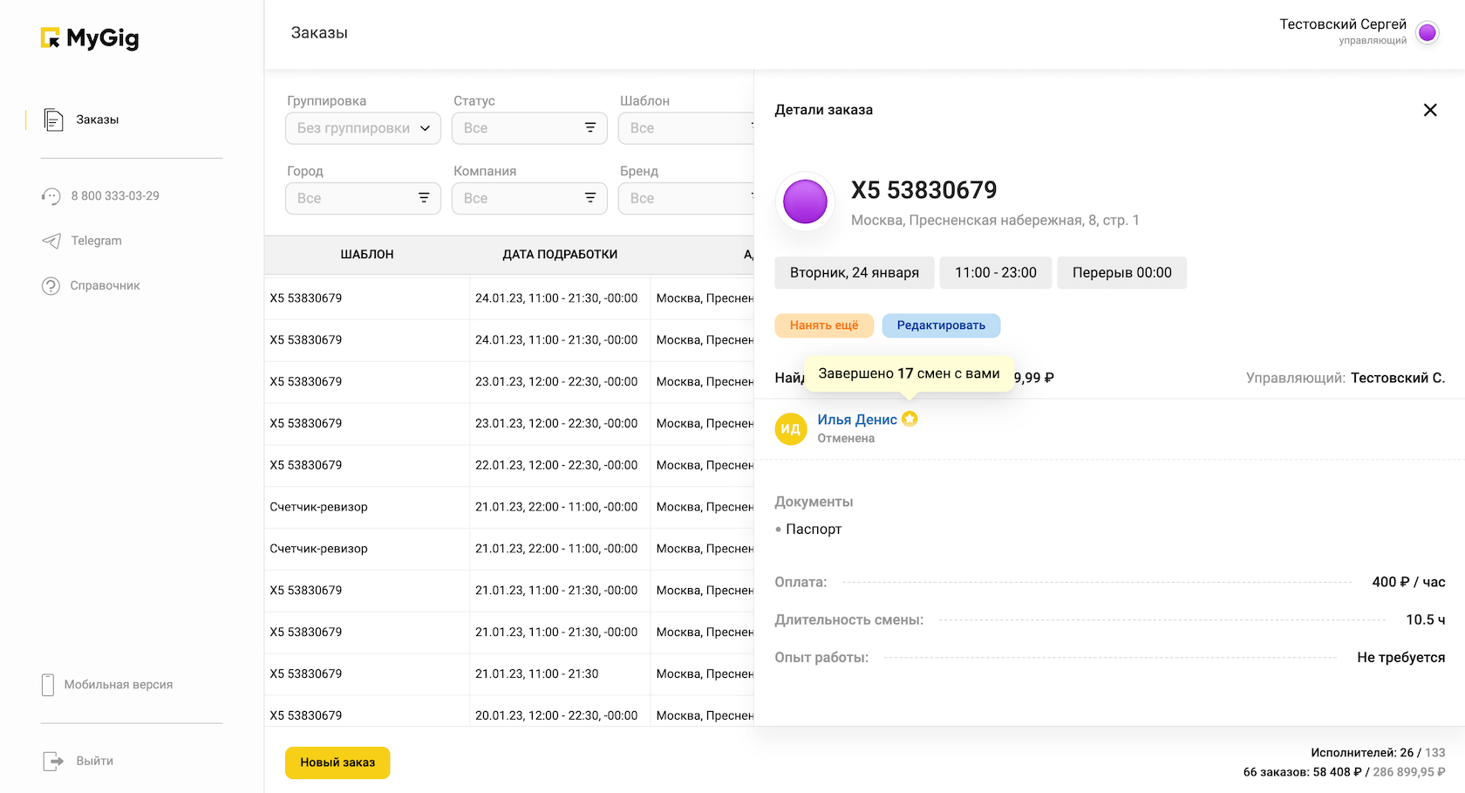Image resolution: width=1465 pixels, height=793 pixels.
Task: Click the Отменена status under Илья Денис
Action: click(x=846, y=438)
